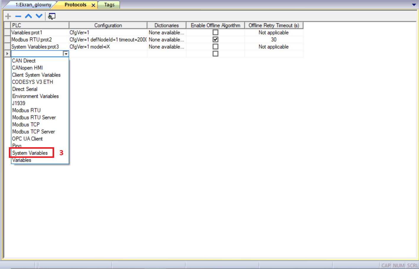The height and width of the screenshot is (269, 419).
Task: Click the Offline Retry Timeout (s) header
Action: click(x=274, y=25)
